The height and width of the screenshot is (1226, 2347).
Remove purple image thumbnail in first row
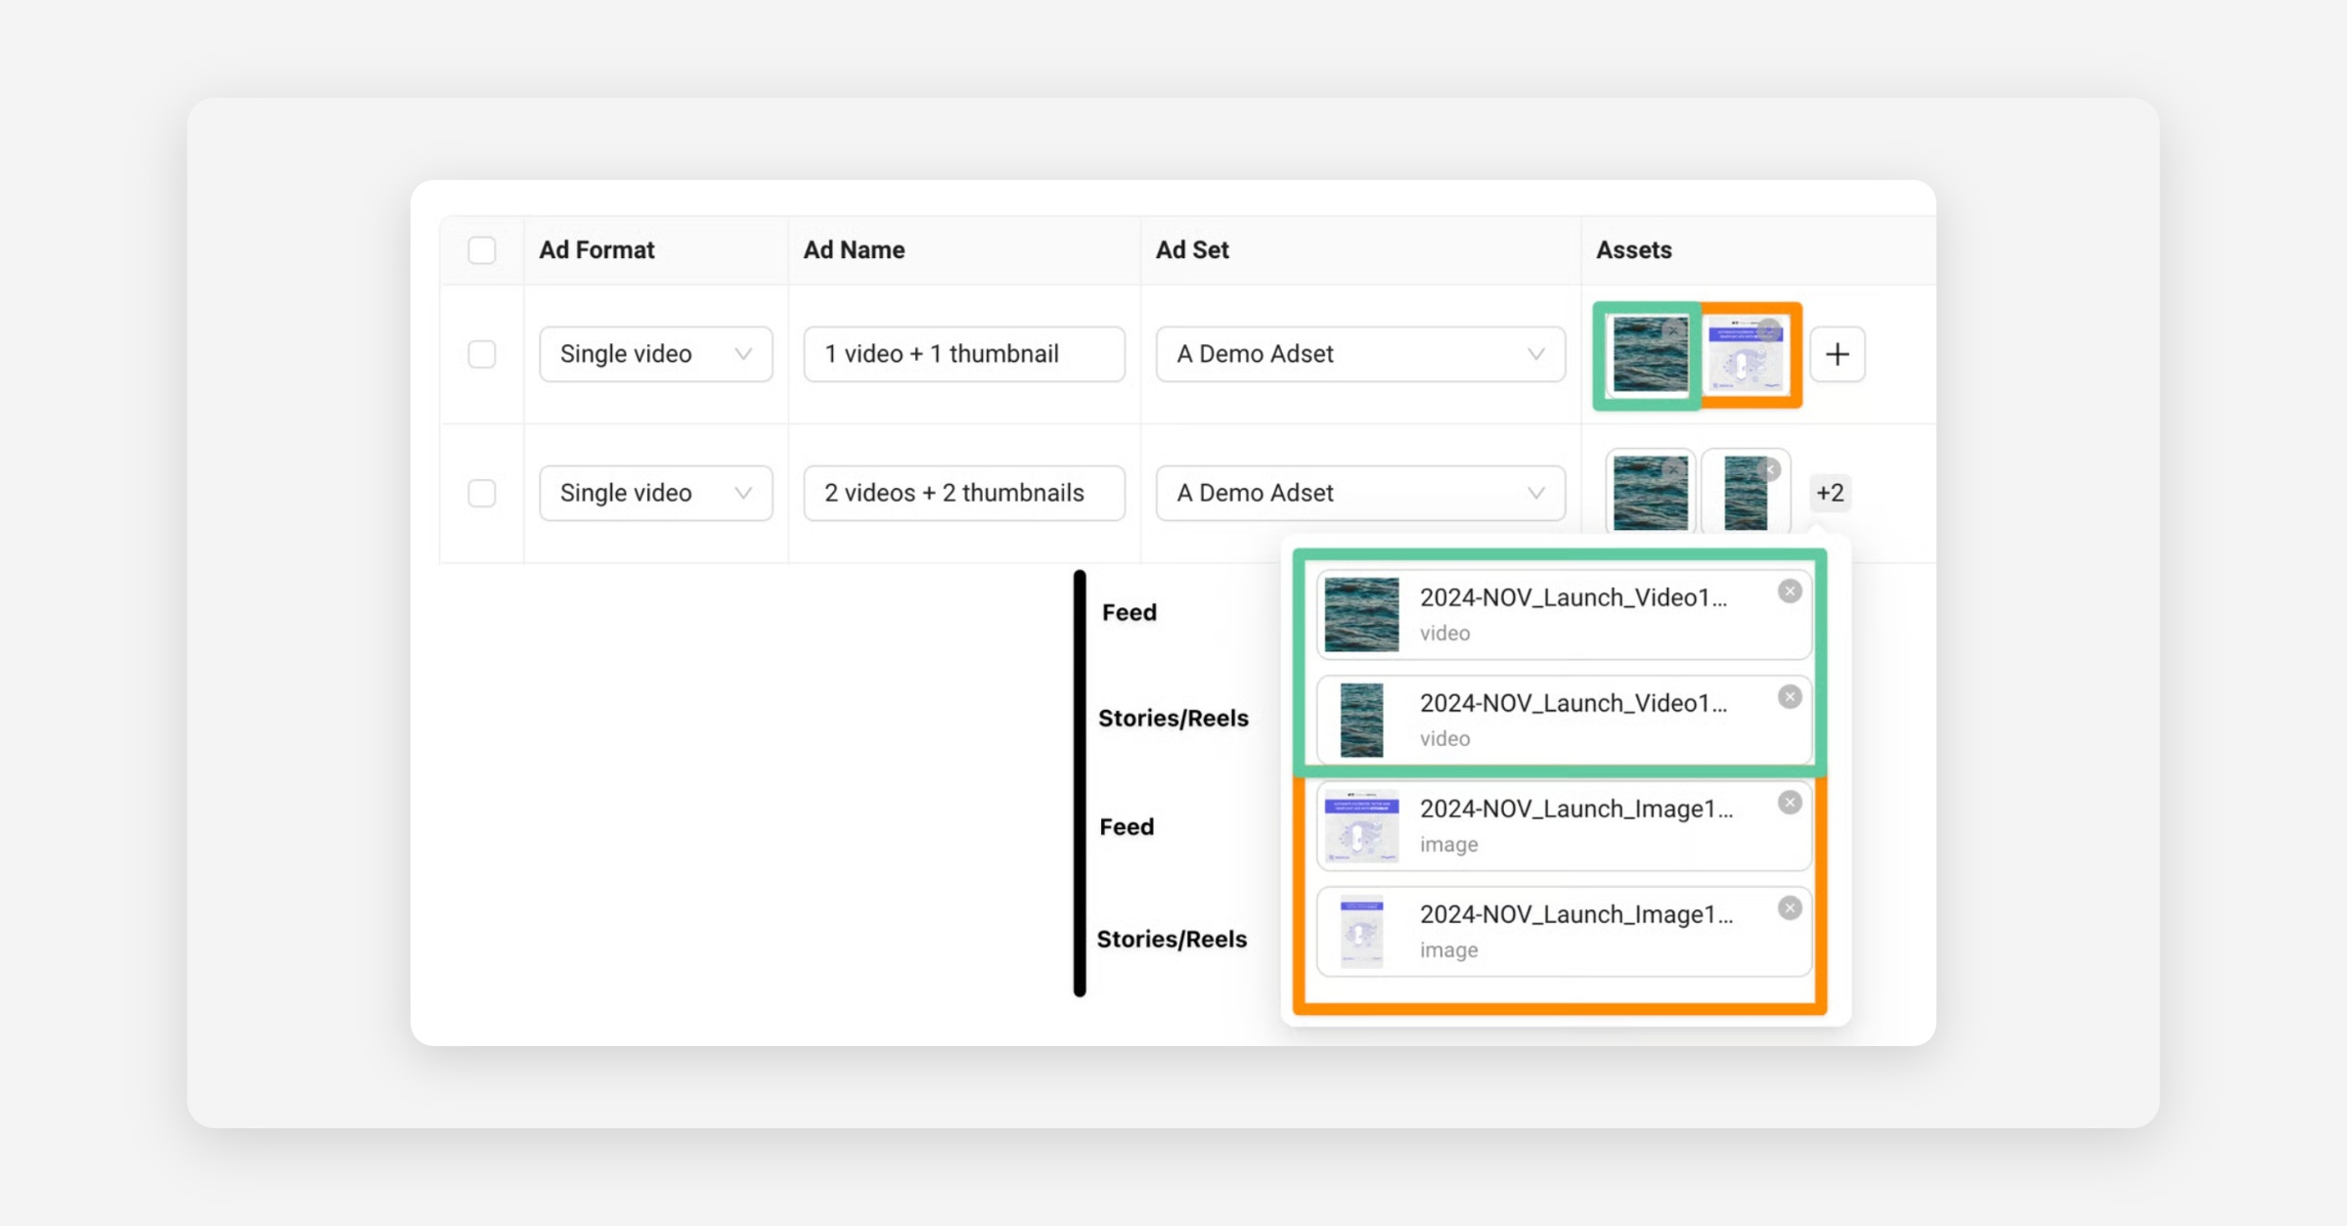(x=1768, y=330)
